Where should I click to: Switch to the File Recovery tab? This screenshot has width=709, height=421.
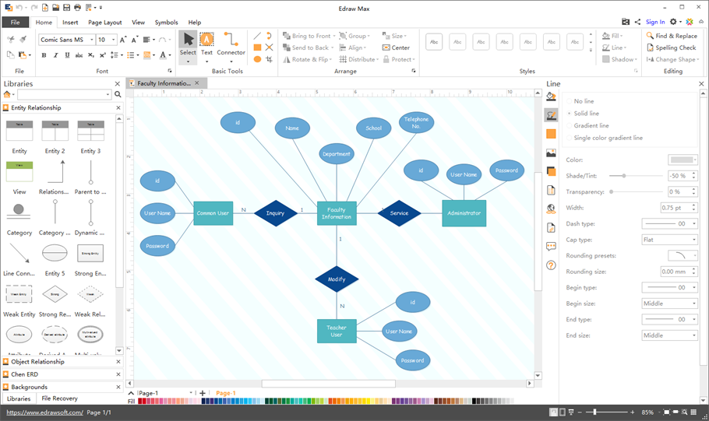coord(59,398)
